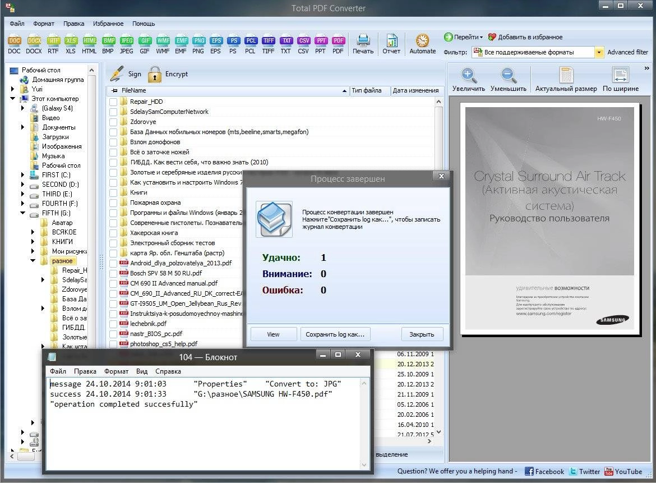
Task: Open Справка menu in Блокнот
Action: (x=168, y=371)
